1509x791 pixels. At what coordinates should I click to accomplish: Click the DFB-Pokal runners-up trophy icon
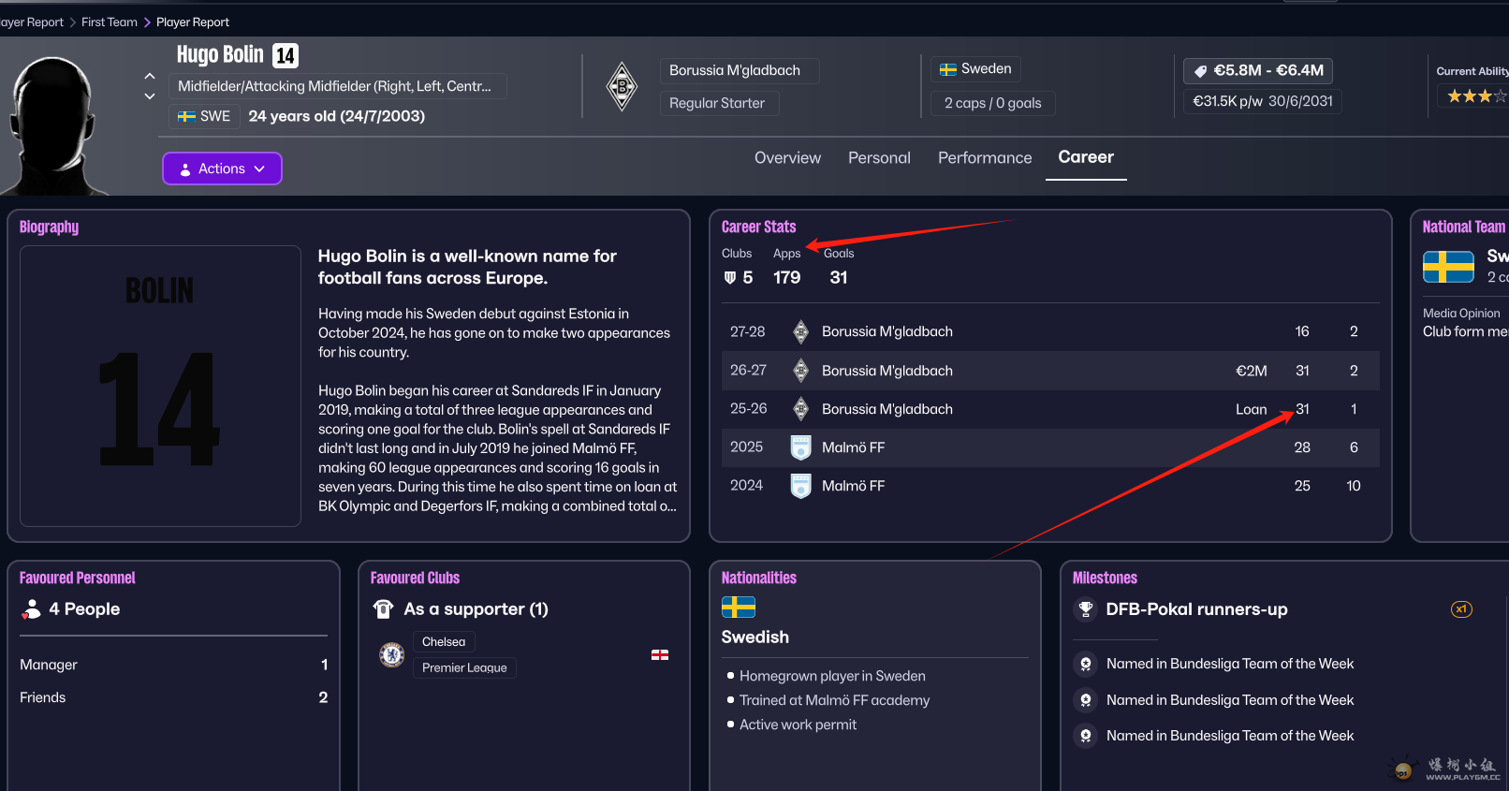pyautogui.click(x=1086, y=609)
